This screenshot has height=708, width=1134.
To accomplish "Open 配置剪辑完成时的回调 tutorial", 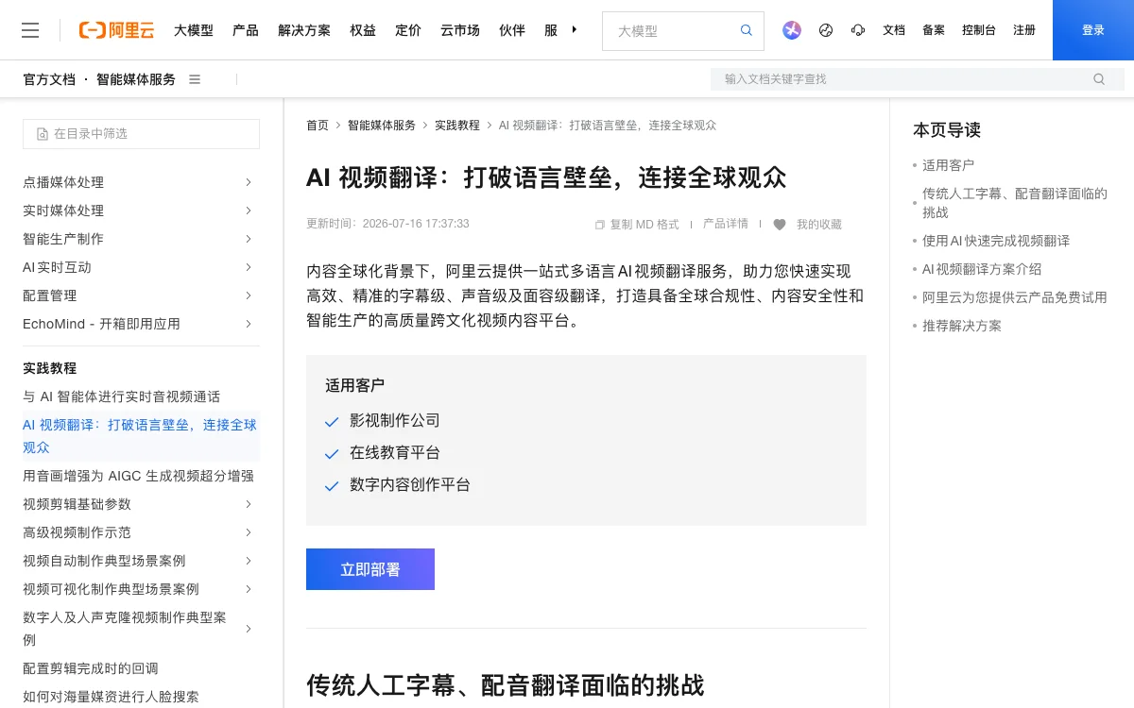I will [x=91, y=668].
